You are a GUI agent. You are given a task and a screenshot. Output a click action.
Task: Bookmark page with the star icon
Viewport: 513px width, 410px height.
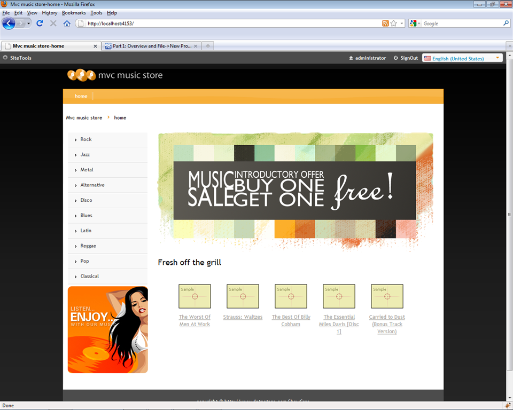click(x=394, y=23)
